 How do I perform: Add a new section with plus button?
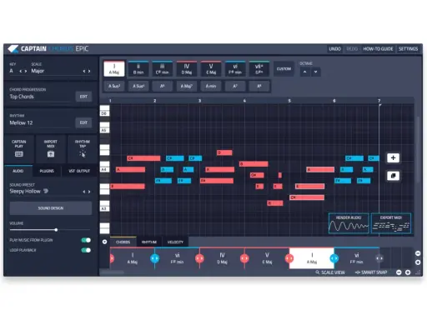click(x=393, y=157)
